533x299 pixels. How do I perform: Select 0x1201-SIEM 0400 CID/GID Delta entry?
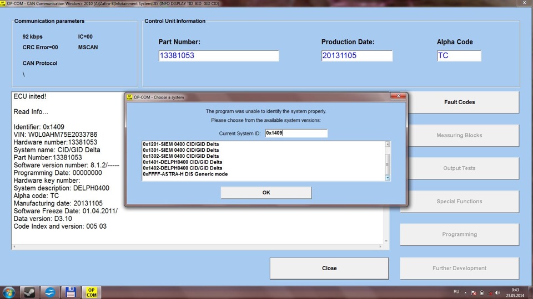(180, 144)
